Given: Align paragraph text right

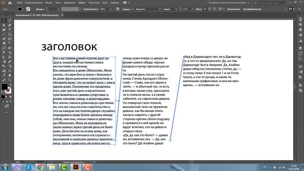Looking at the screenshot, I should coord(214,9).
